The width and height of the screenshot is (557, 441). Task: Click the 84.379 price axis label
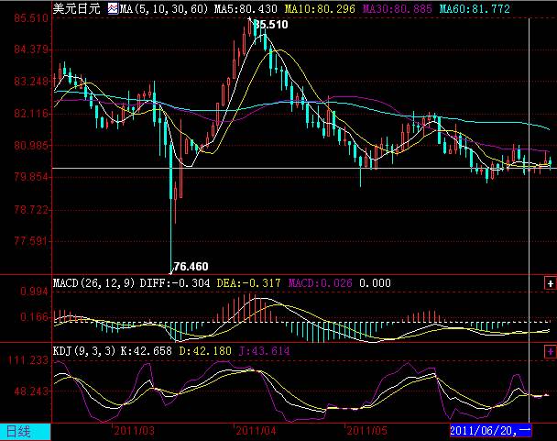[x=31, y=50]
